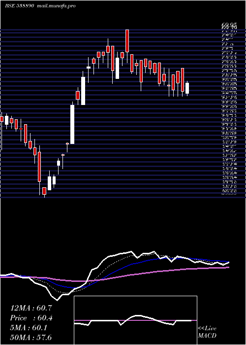Viewport: 246px width, 345px height.
Task: Select the '50MA : 57.6' readout
Action: click(31, 337)
